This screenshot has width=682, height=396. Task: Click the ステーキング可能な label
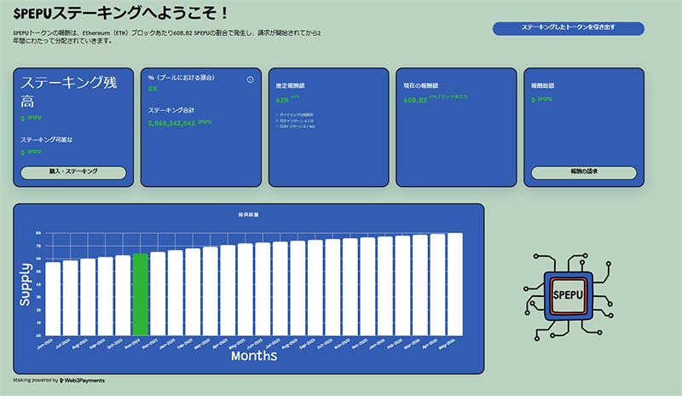tap(47, 140)
